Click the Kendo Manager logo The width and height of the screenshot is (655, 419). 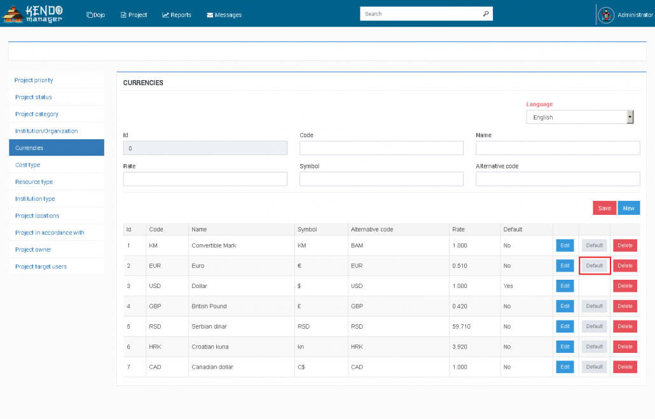pyautogui.click(x=32, y=14)
